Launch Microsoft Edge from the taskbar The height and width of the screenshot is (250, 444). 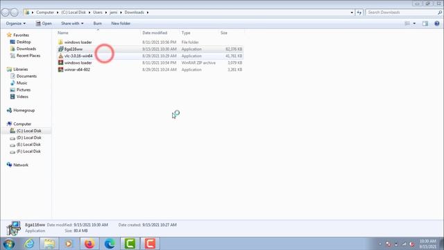pyautogui.click(x=110, y=244)
